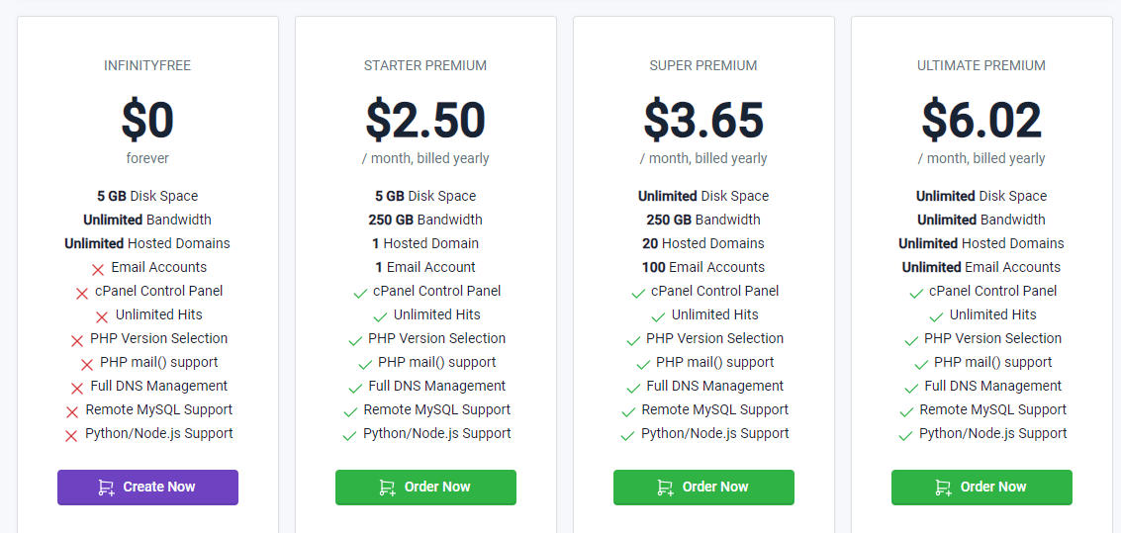This screenshot has height=533, width=1121.
Task: Click cart icon on Super Premium Order Now
Action: pyautogui.click(x=665, y=488)
